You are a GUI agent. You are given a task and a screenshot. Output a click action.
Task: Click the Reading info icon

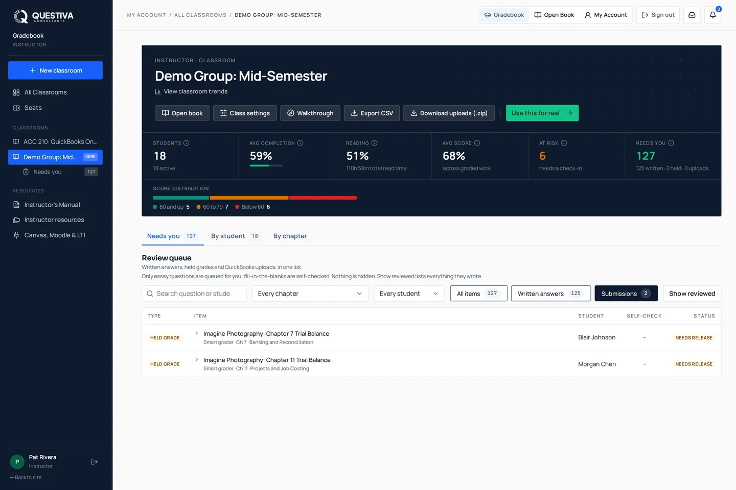pyautogui.click(x=374, y=143)
